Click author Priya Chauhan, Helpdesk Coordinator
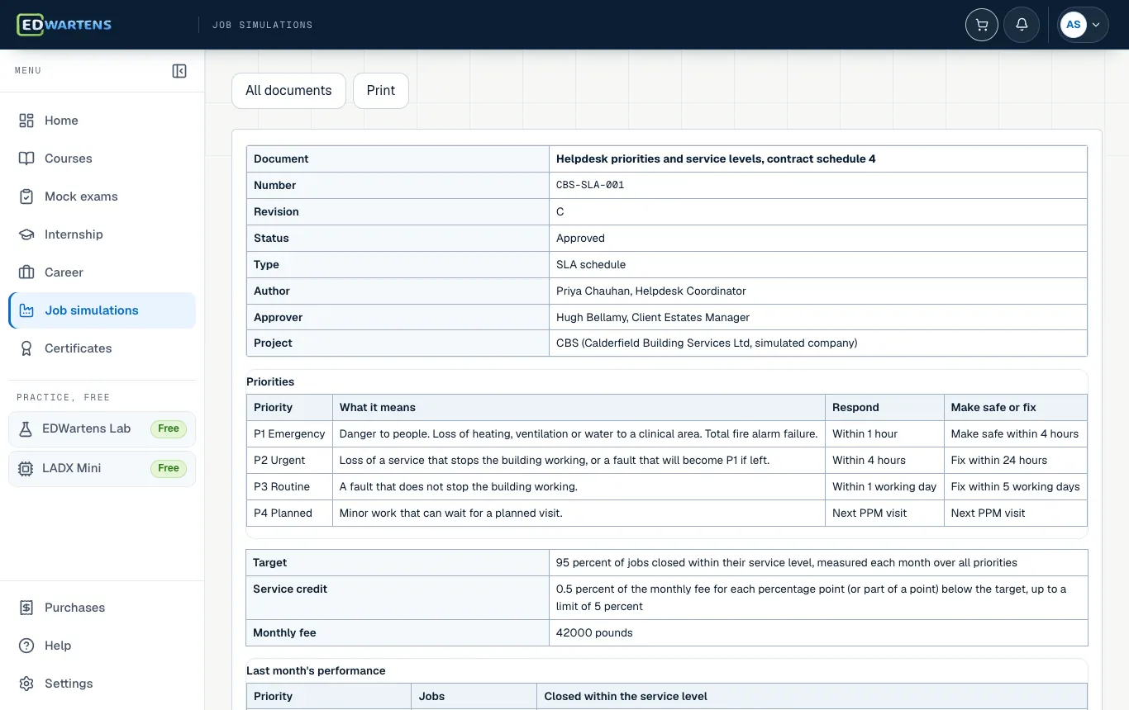The image size is (1129, 710). 651,291
